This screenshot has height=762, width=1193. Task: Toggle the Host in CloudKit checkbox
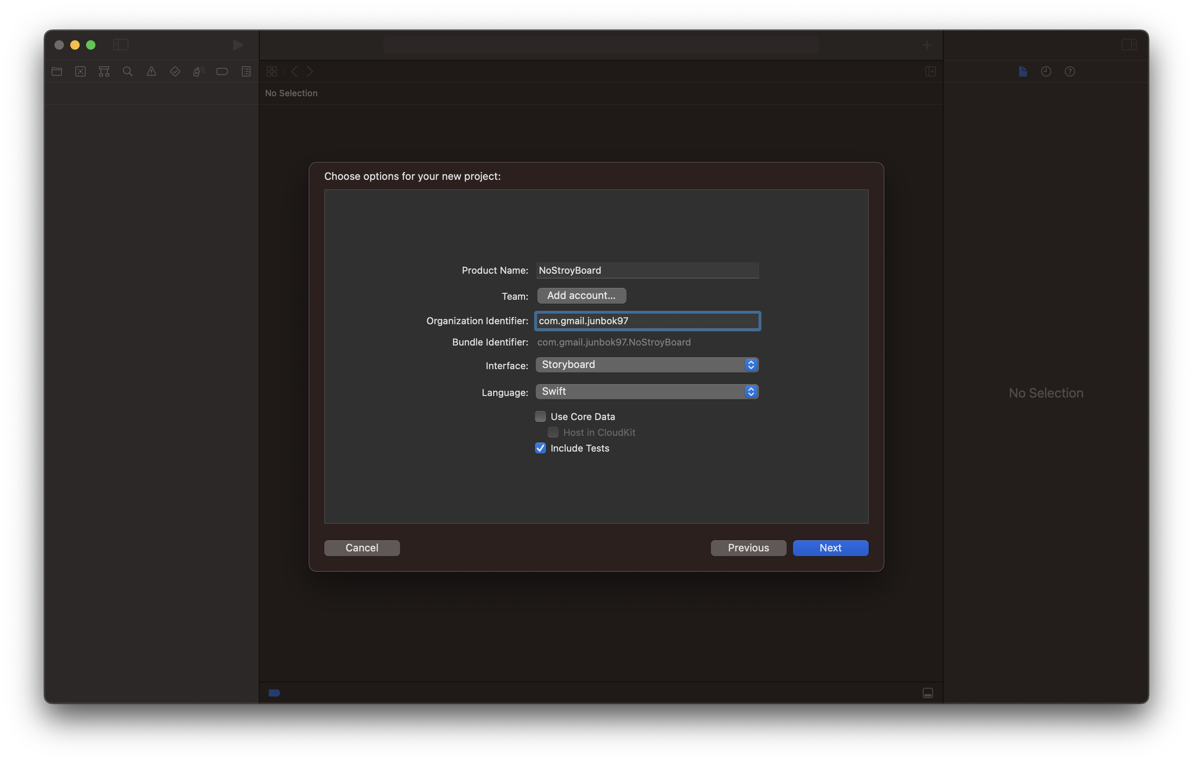point(553,432)
